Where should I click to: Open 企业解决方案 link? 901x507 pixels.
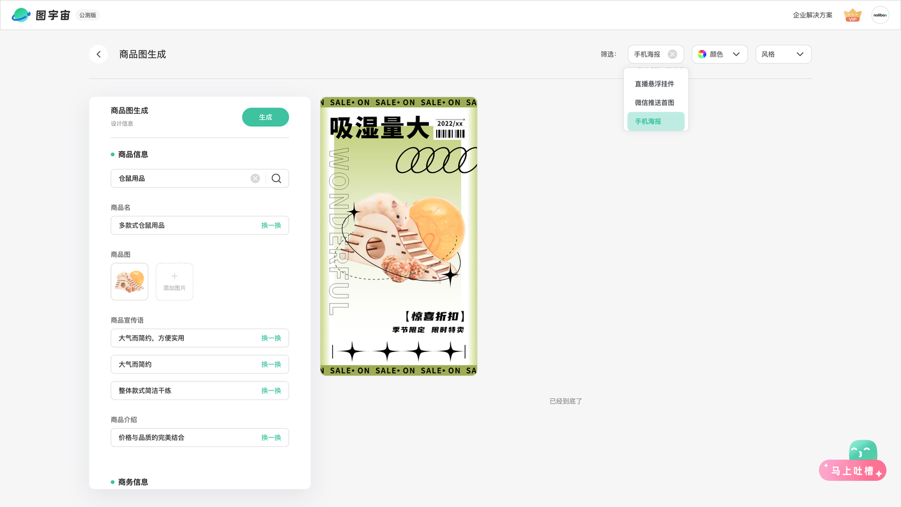pos(812,15)
